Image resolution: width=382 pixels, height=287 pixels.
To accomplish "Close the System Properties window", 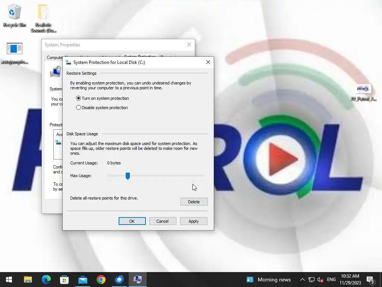I will coord(189,45).
